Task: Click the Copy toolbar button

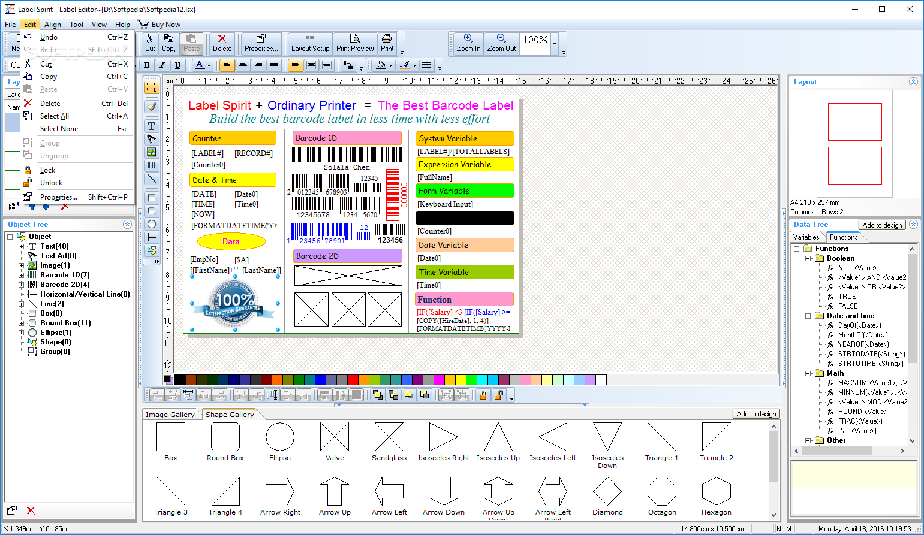Action: tap(169, 43)
